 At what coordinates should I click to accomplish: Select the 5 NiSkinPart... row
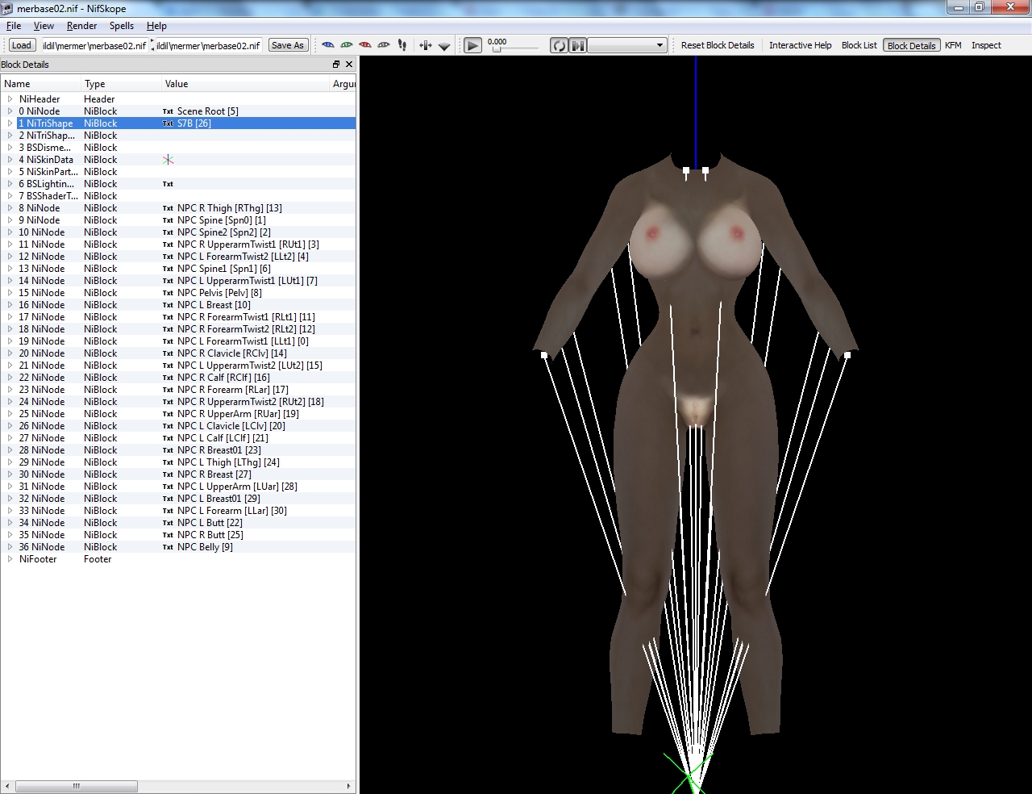[x=178, y=172]
